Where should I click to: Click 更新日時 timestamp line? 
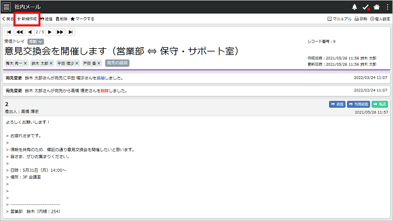pos(342,65)
